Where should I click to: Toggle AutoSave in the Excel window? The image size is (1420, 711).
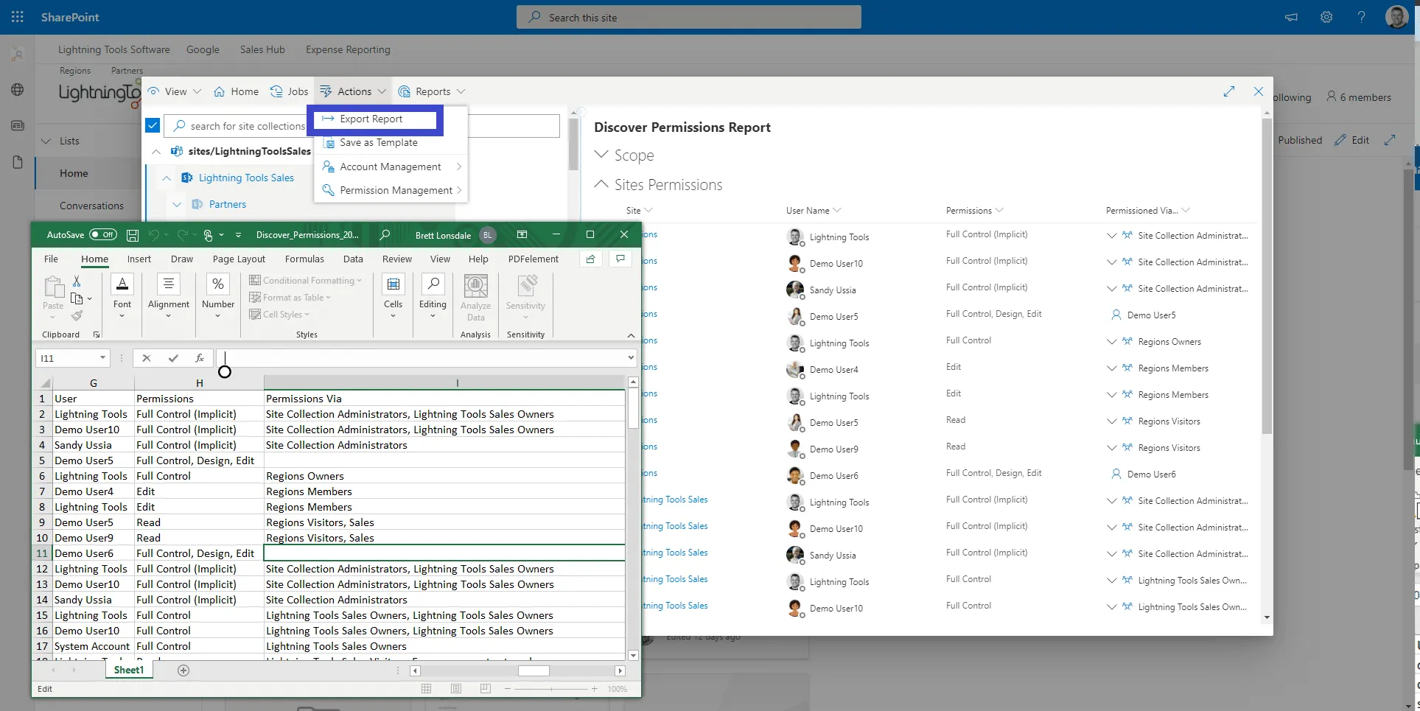click(x=81, y=234)
